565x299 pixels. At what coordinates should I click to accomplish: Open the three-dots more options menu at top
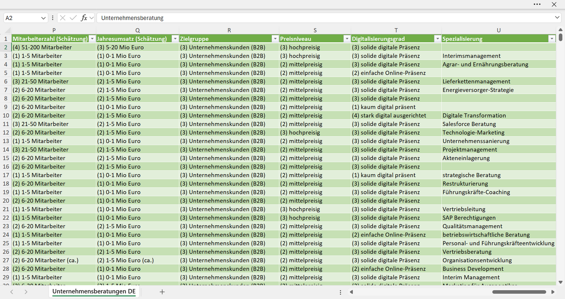tap(537, 4)
